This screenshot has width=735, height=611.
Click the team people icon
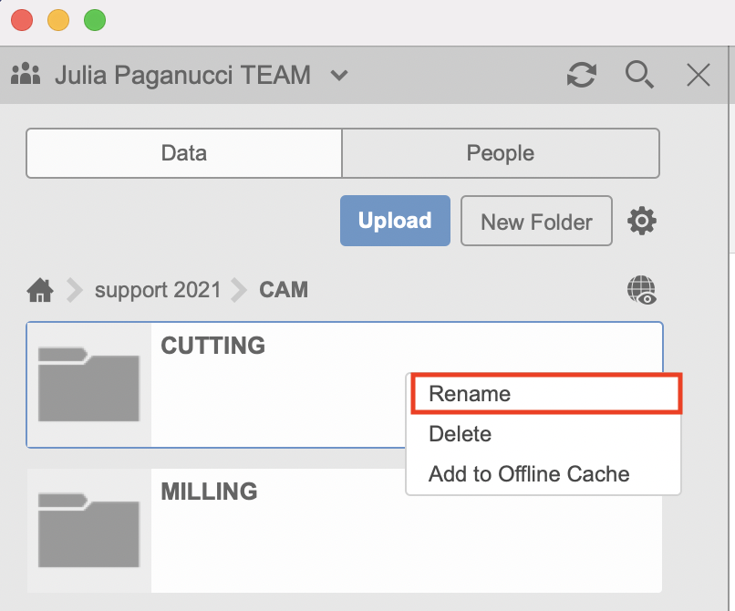tap(30, 74)
